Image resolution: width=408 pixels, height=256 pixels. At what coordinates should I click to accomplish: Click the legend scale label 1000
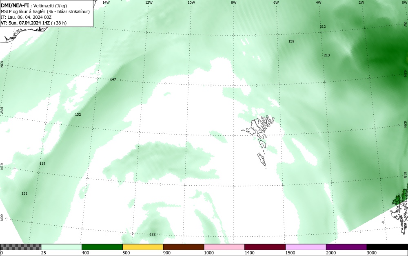click(208, 253)
